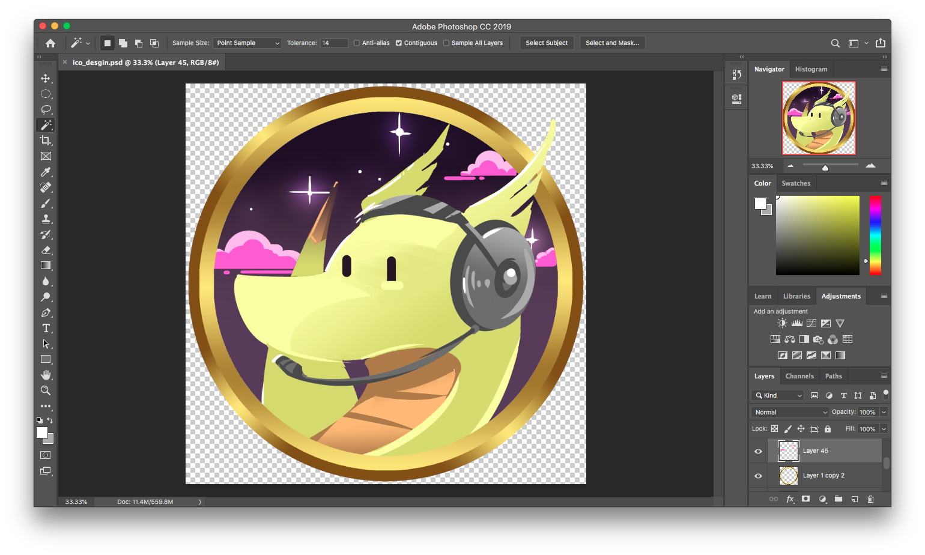The width and height of the screenshot is (925, 555).
Task: Add a layer mask
Action: click(806, 499)
